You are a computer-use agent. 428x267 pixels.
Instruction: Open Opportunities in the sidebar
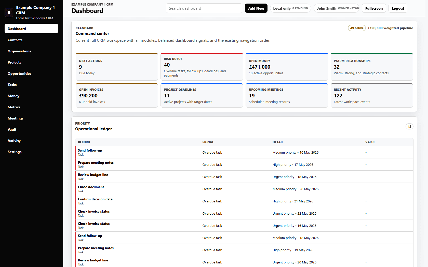click(x=31, y=73)
